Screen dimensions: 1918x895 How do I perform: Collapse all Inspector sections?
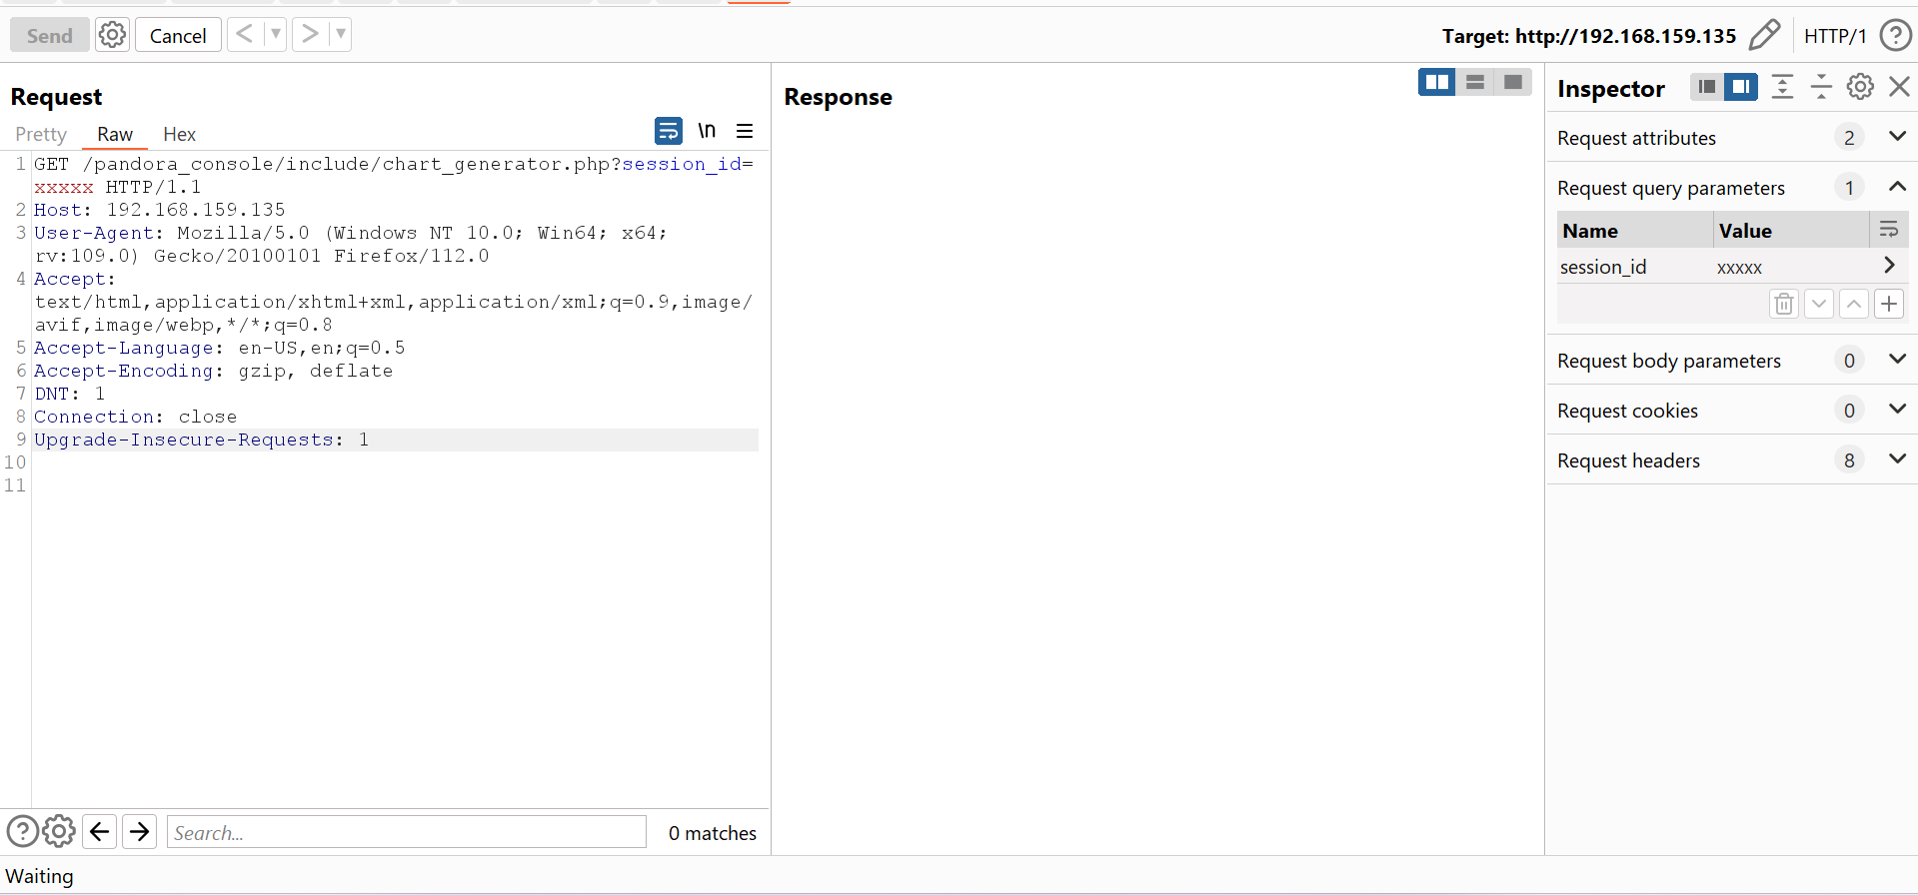tap(1821, 87)
